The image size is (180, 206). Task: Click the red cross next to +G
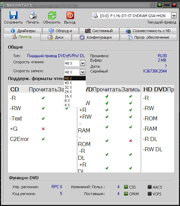(x=43, y=129)
